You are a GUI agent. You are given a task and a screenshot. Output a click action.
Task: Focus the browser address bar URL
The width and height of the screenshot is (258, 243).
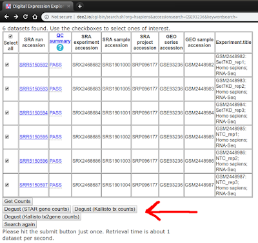click(x=157, y=17)
